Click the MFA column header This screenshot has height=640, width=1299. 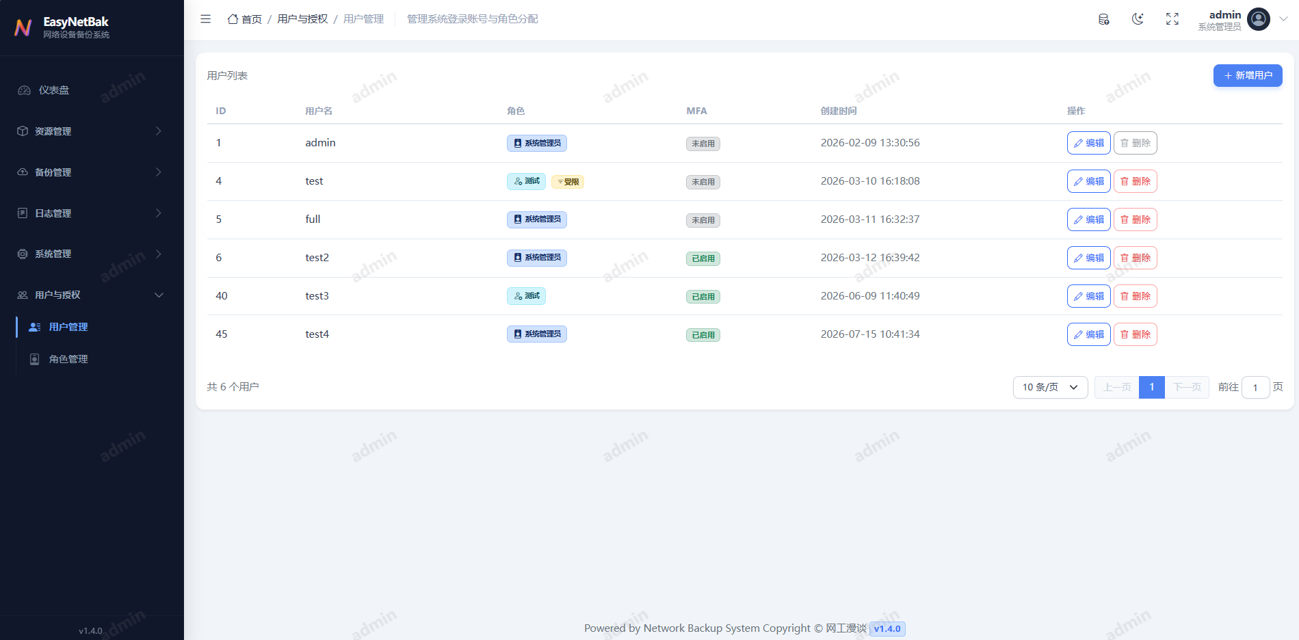tap(696, 111)
